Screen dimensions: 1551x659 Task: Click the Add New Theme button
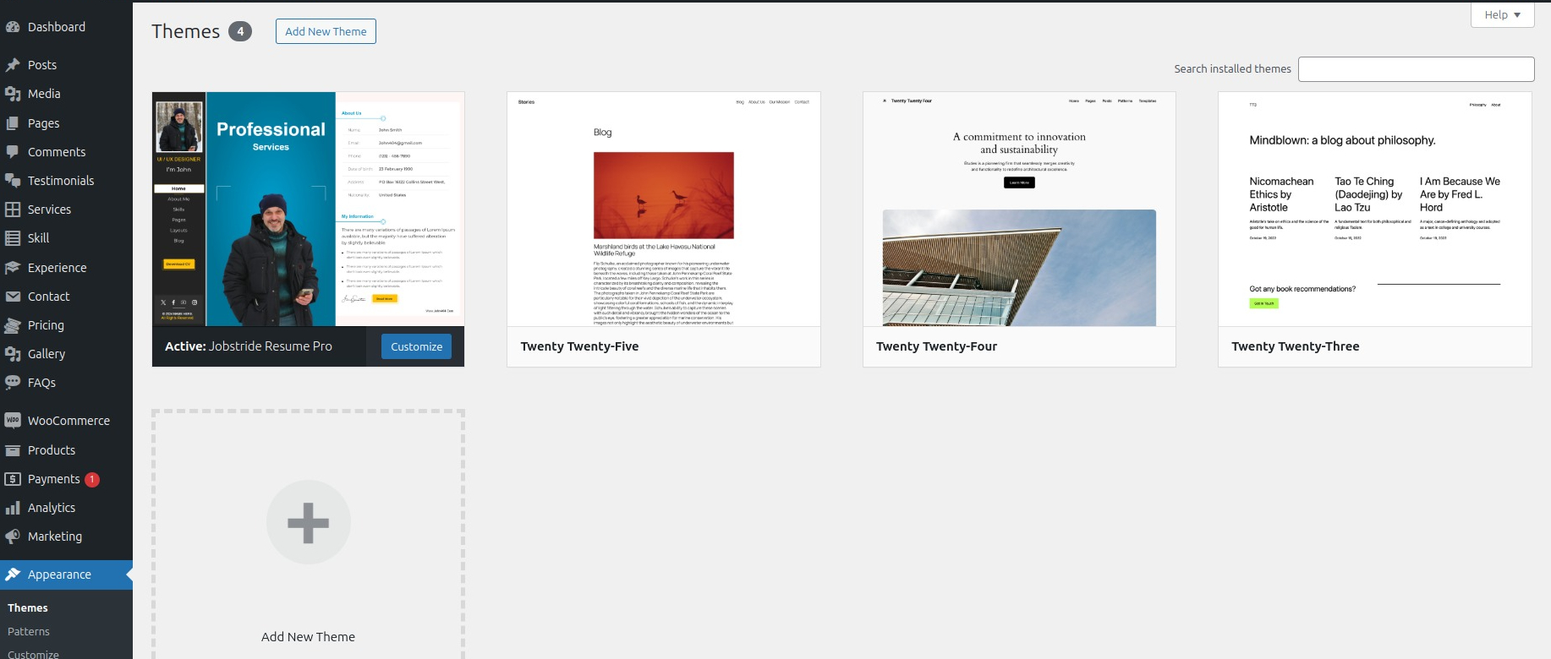(x=326, y=31)
